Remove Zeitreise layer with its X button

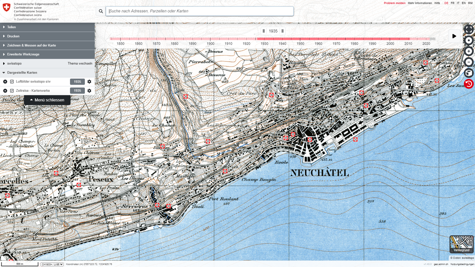(x=5, y=90)
